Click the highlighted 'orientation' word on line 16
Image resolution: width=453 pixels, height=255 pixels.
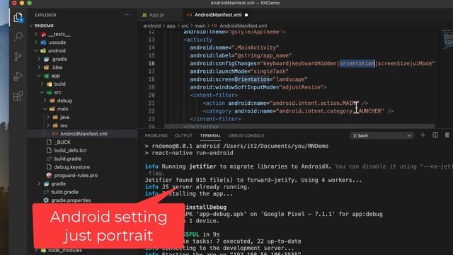(357, 63)
